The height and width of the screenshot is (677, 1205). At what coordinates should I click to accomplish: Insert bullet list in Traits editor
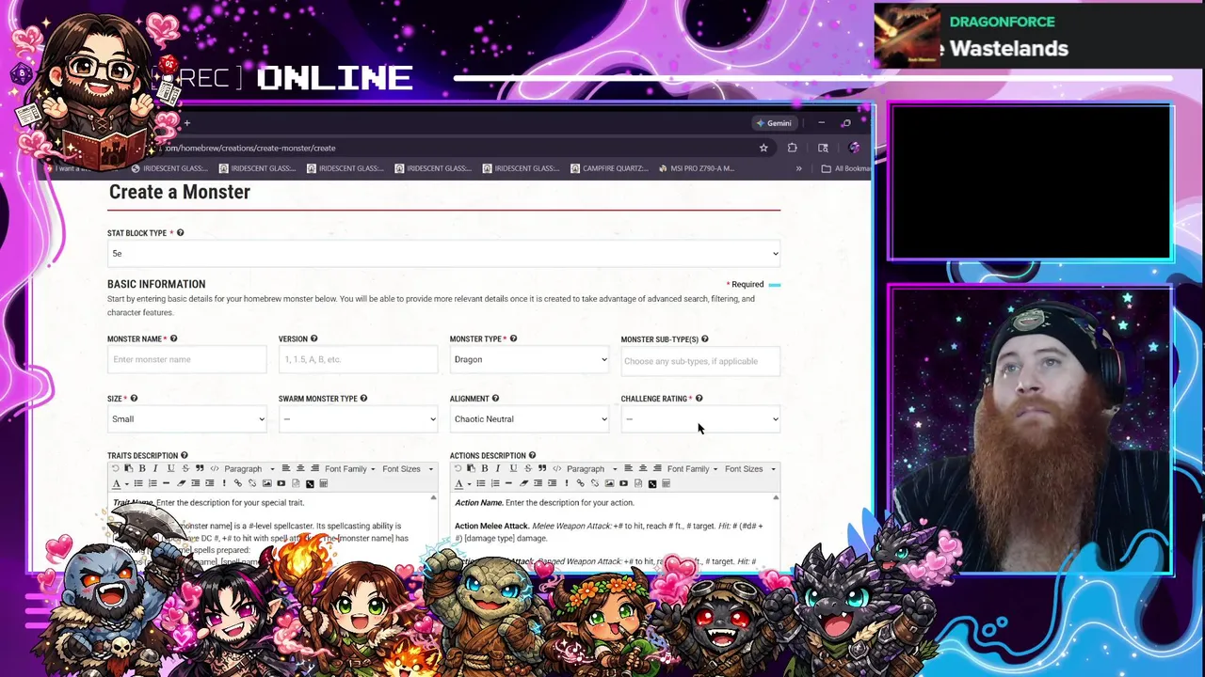[138, 483]
